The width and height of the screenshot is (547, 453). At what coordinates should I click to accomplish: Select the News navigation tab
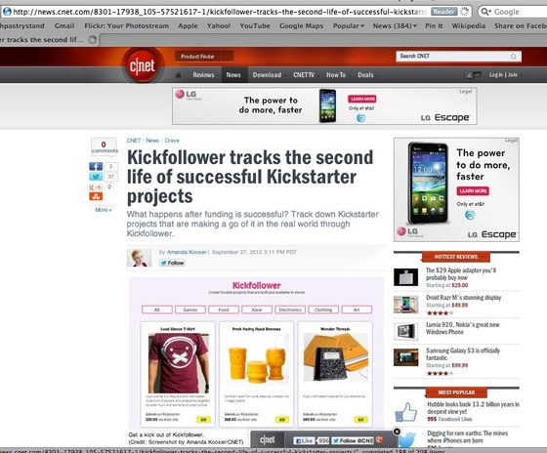tap(233, 75)
